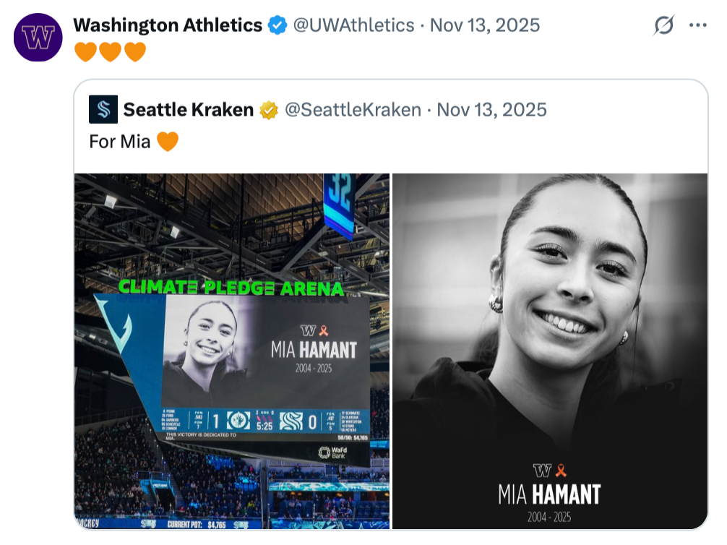Click the middle orange heart in the post
Screen dimensions: 727x545
110,52
